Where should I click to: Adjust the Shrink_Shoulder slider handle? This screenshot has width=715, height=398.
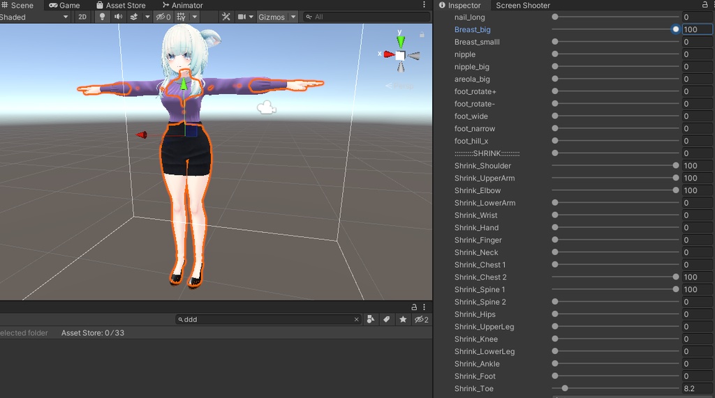pyautogui.click(x=676, y=166)
